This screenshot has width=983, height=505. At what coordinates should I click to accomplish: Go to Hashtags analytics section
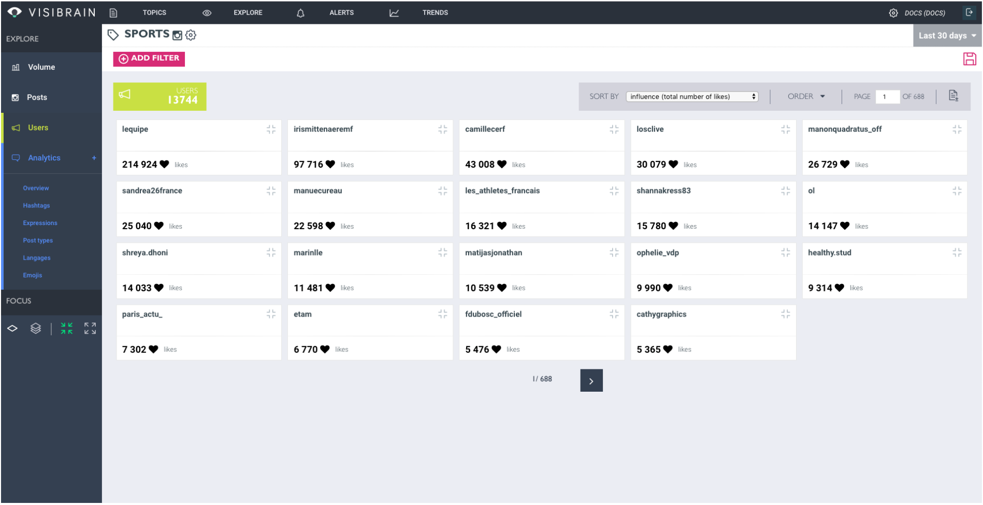[36, 206]
